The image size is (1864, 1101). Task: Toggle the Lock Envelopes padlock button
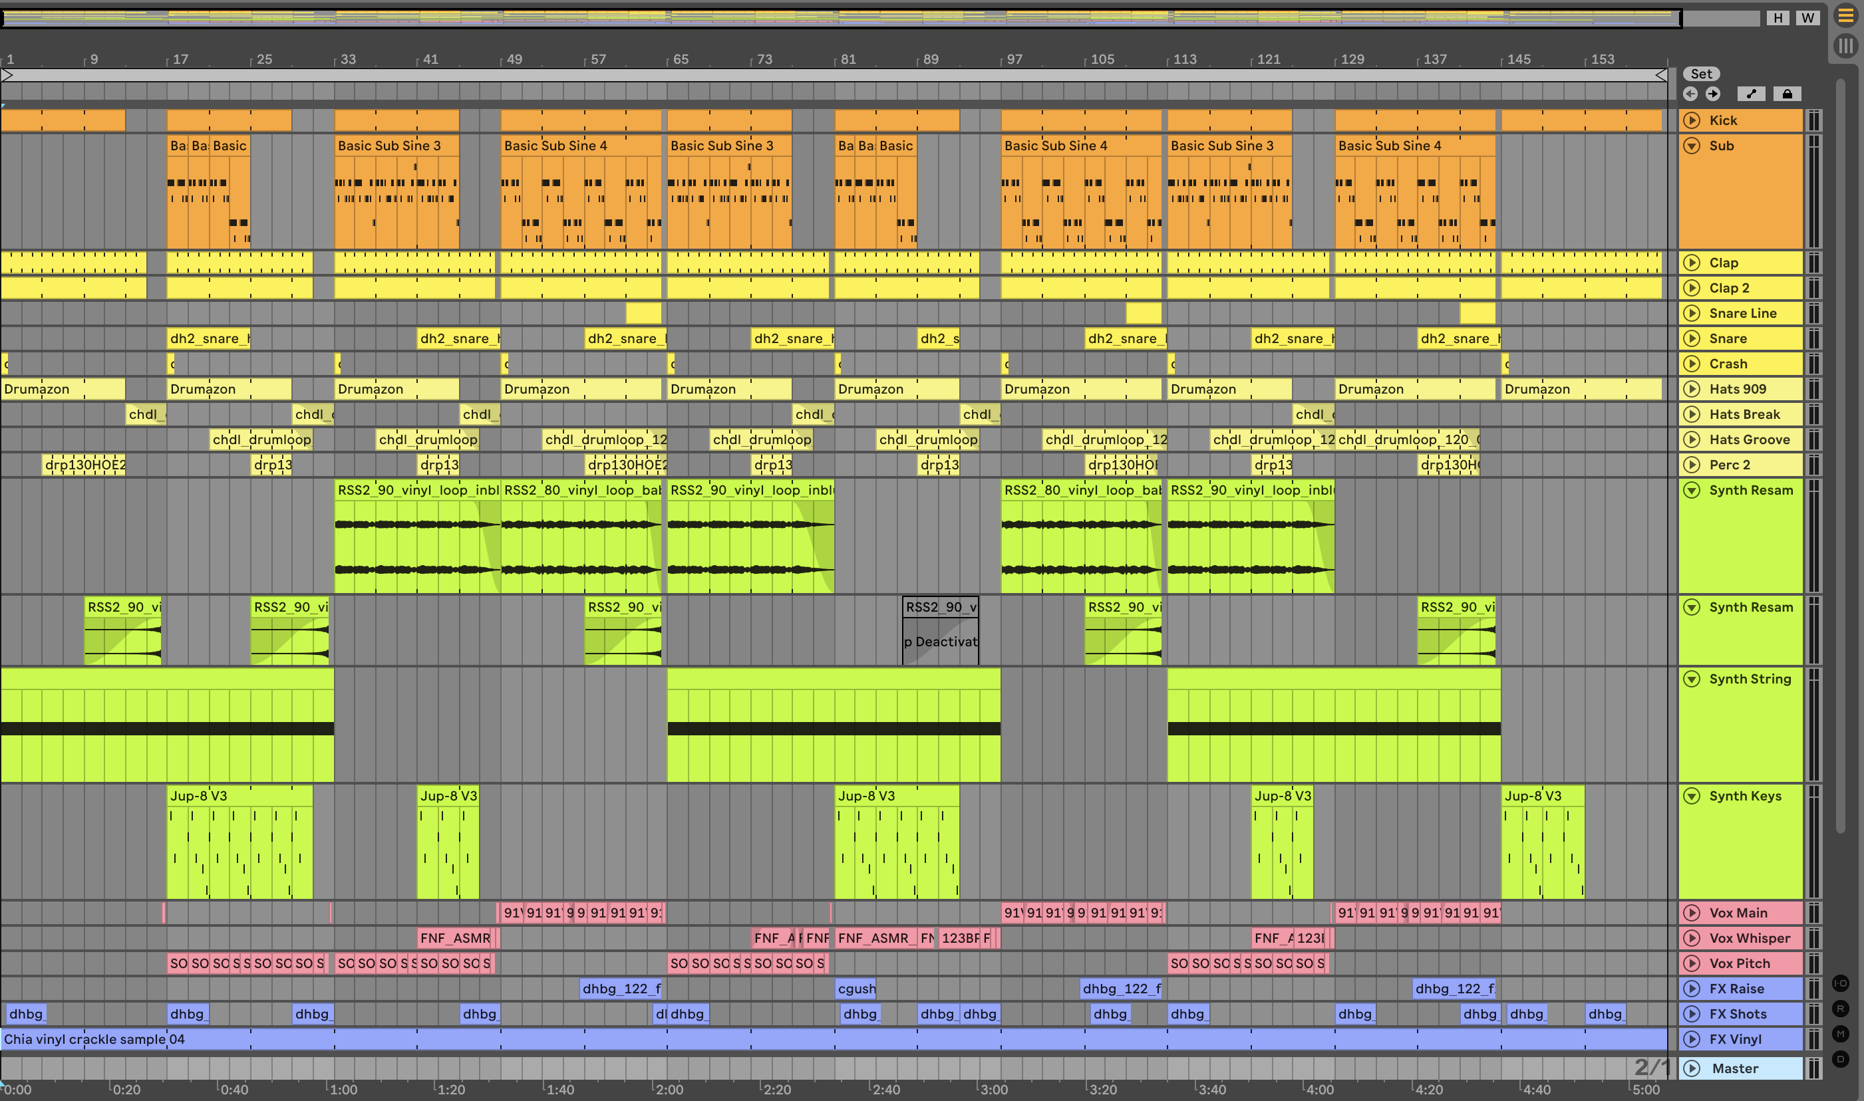[1787, 94]
